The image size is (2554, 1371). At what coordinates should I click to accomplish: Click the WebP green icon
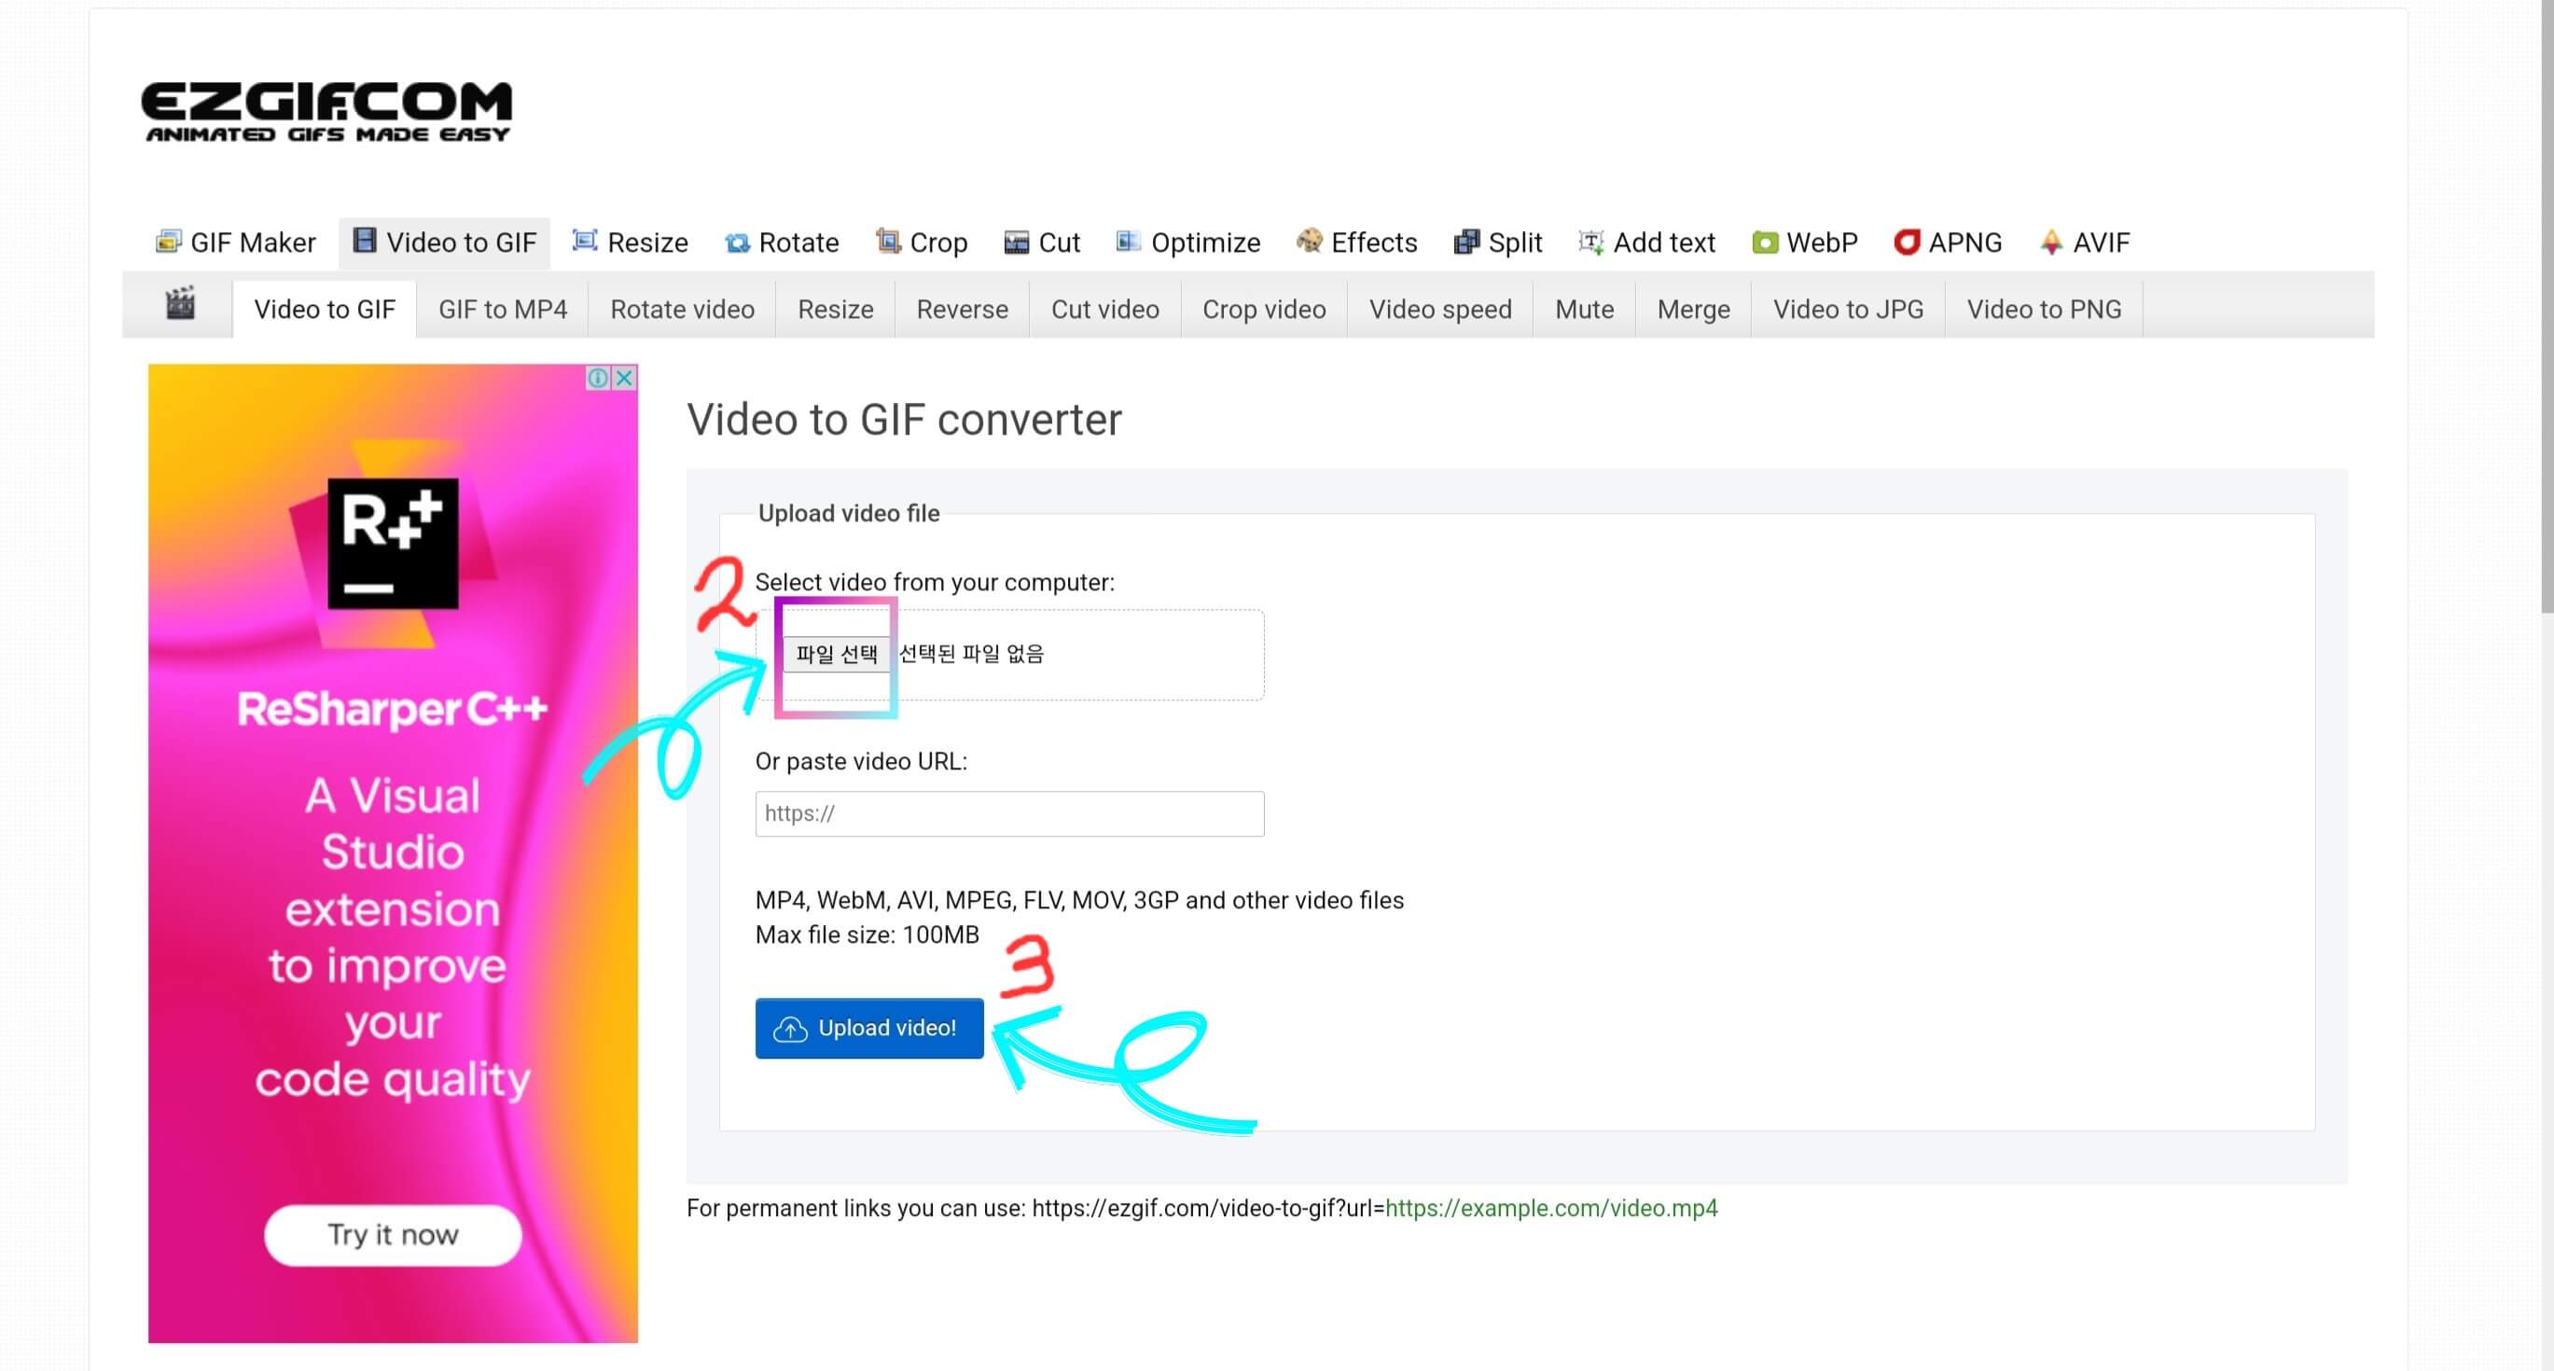1764,242
